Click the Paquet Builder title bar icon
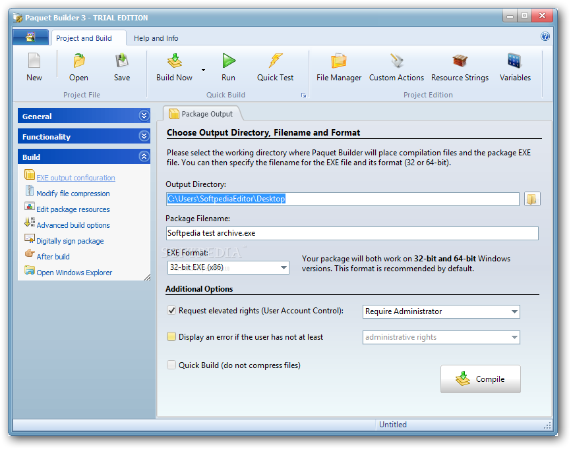The image size is (571, 449). [18, 18]
